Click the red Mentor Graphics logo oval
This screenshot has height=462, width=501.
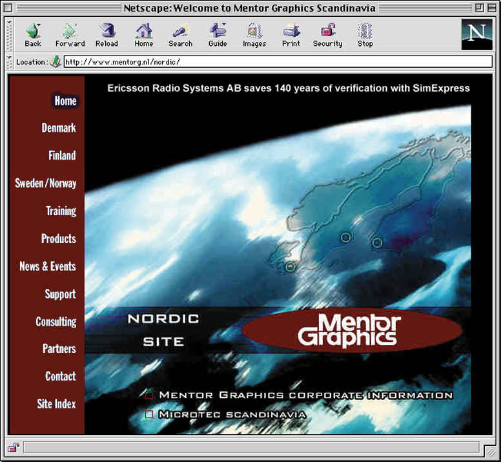351,330
